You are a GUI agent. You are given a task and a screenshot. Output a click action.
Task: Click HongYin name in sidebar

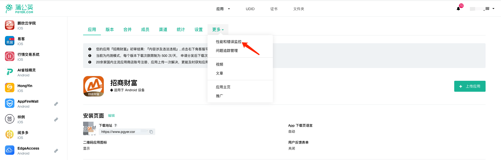click(25, 86)
